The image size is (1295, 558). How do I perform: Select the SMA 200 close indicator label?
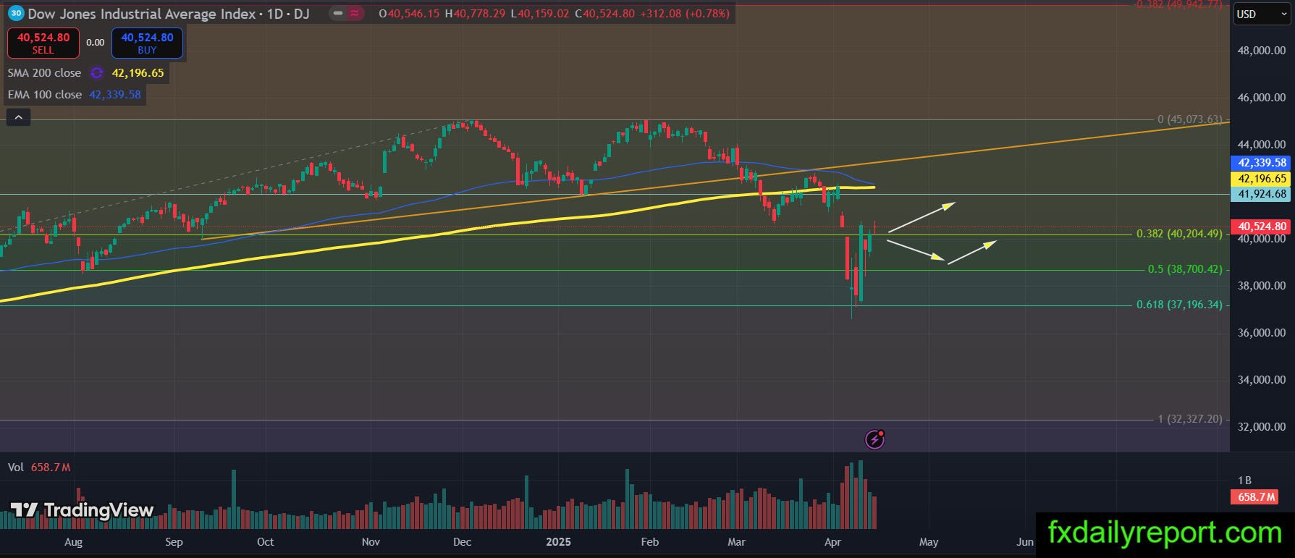44,73
